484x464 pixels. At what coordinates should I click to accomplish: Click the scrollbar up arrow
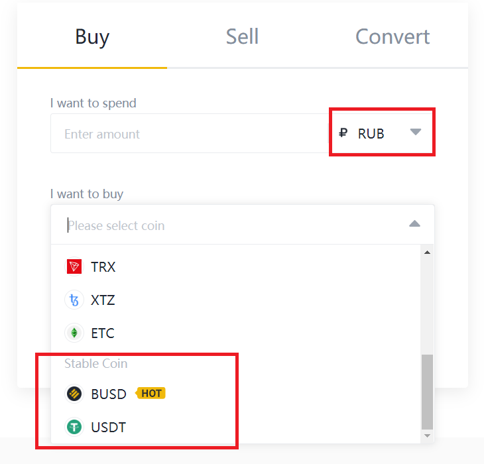click(x=427, y=253)
